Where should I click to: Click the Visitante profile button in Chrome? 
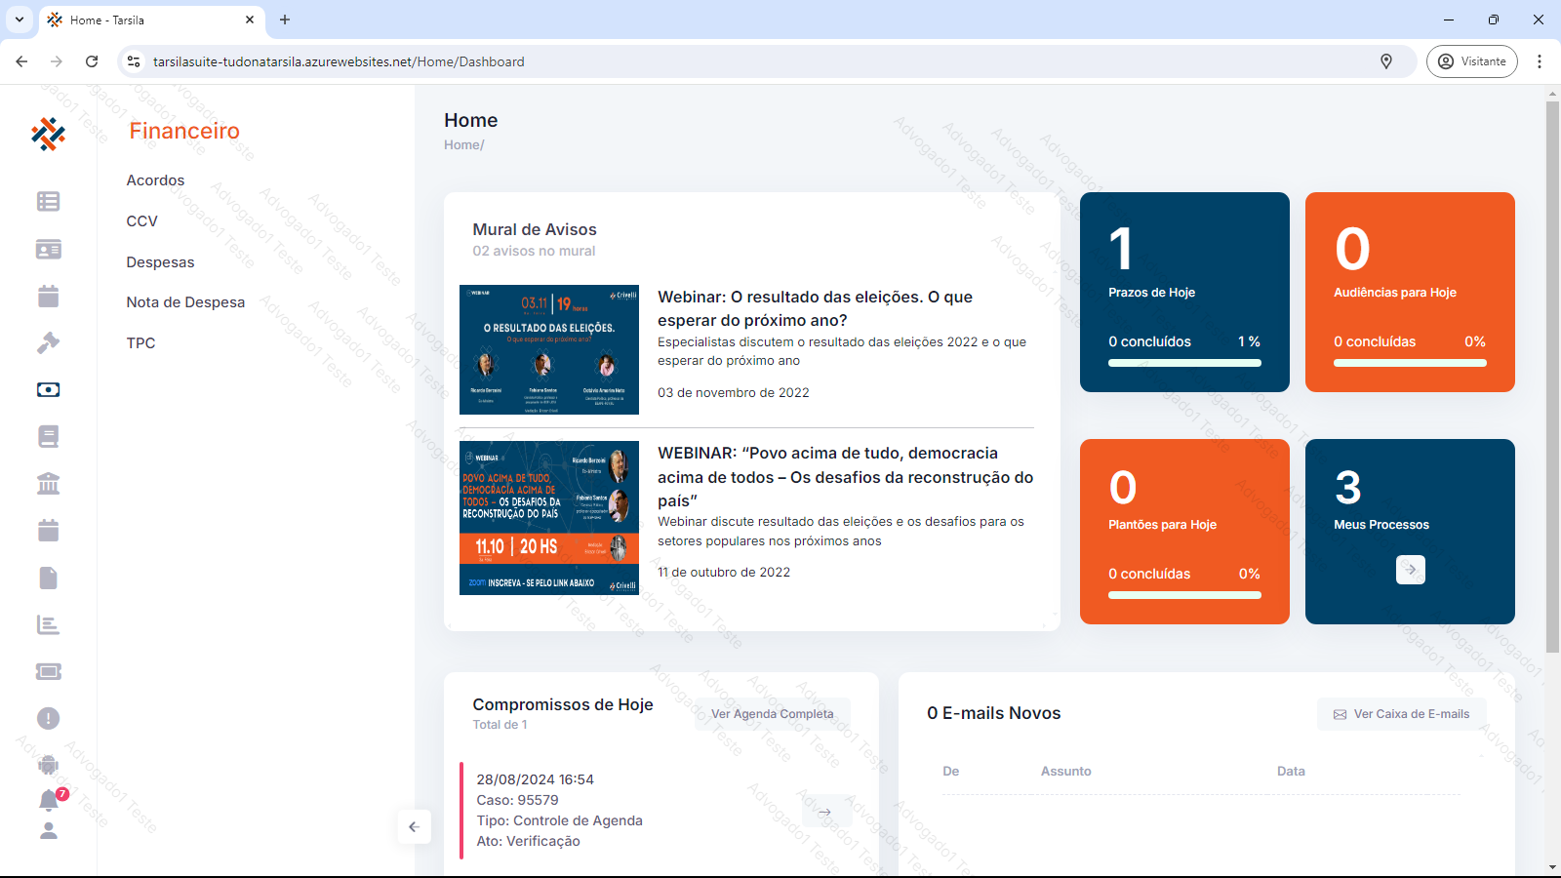click(1471, 61)
